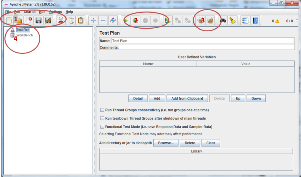Save the test plan with floppy icon
Screen dimensions: 301x177
click(39, 20)
